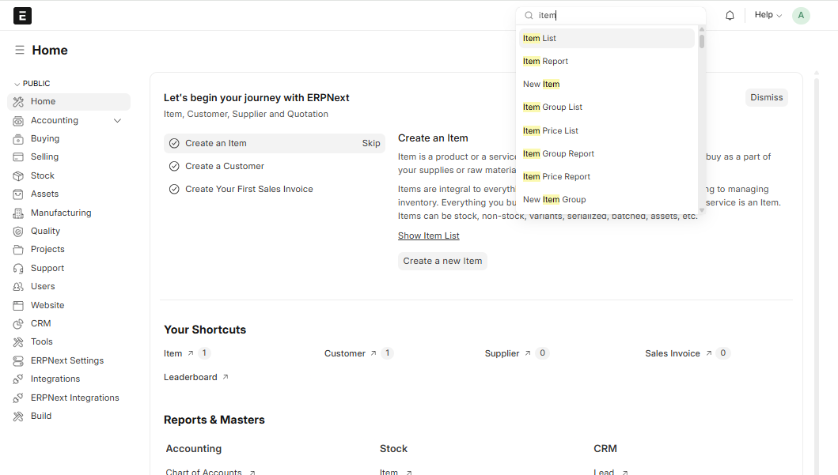The height and width of the screenshot is (475, 838).
Task: Open Projects workspace label in sidebar
Action: click(x=47, y=249)
